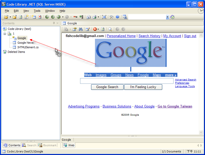Image resolution: width=205 pixels, height=155 pixels.
Task: Click the delete item red X icon
Action: pos(40,17)
